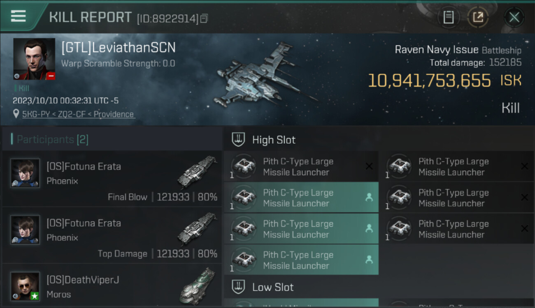The width and height of the screenshot is (535, 308).
Task: Click DeathViperJ's pilot portrait
Action: click(x=25, y=286)
